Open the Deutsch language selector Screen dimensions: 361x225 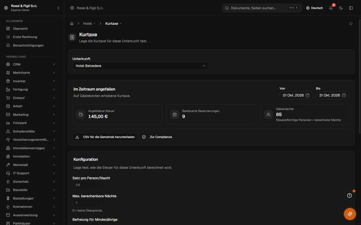314,8
